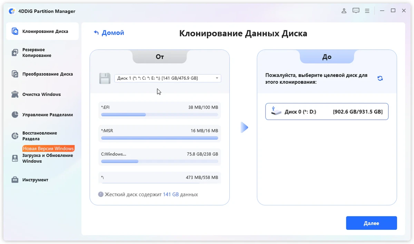Click the *:EFI partition usage bar
The height and width of the screenshot is (244, 414).
(159, 115)
